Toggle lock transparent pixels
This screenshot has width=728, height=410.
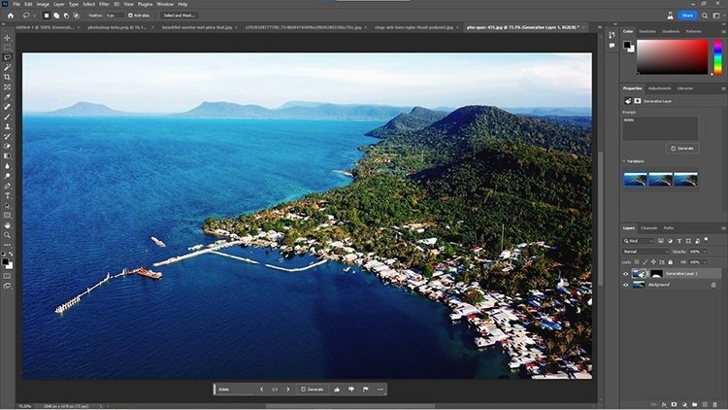(x=637, y=262)
